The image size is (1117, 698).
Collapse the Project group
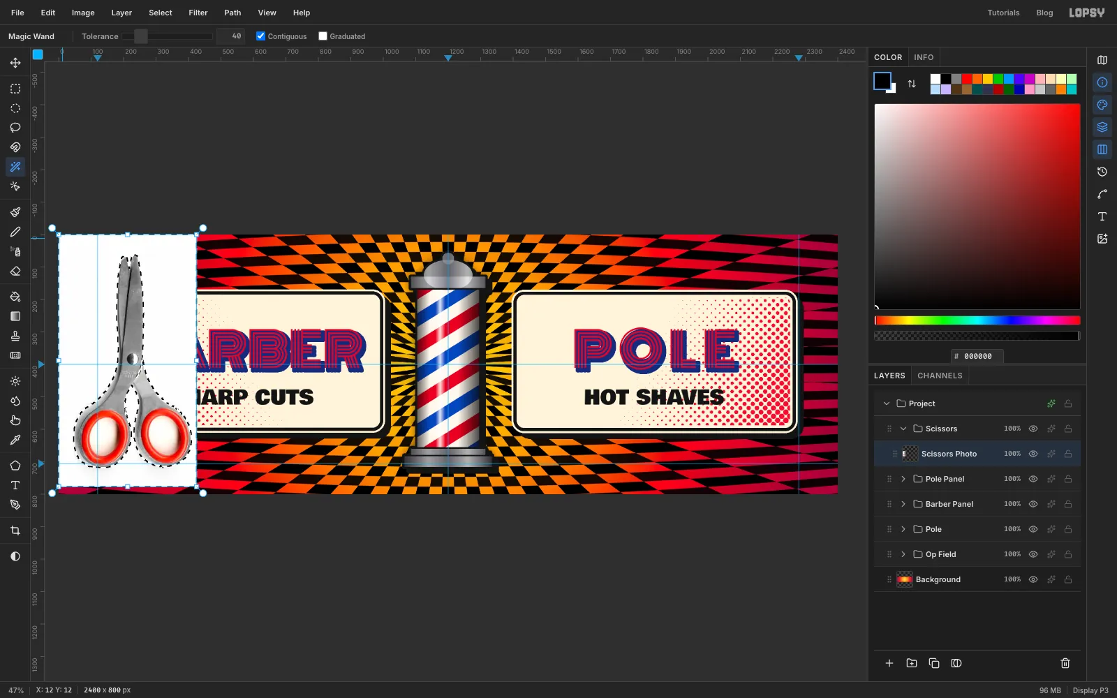tap(887, 403)
